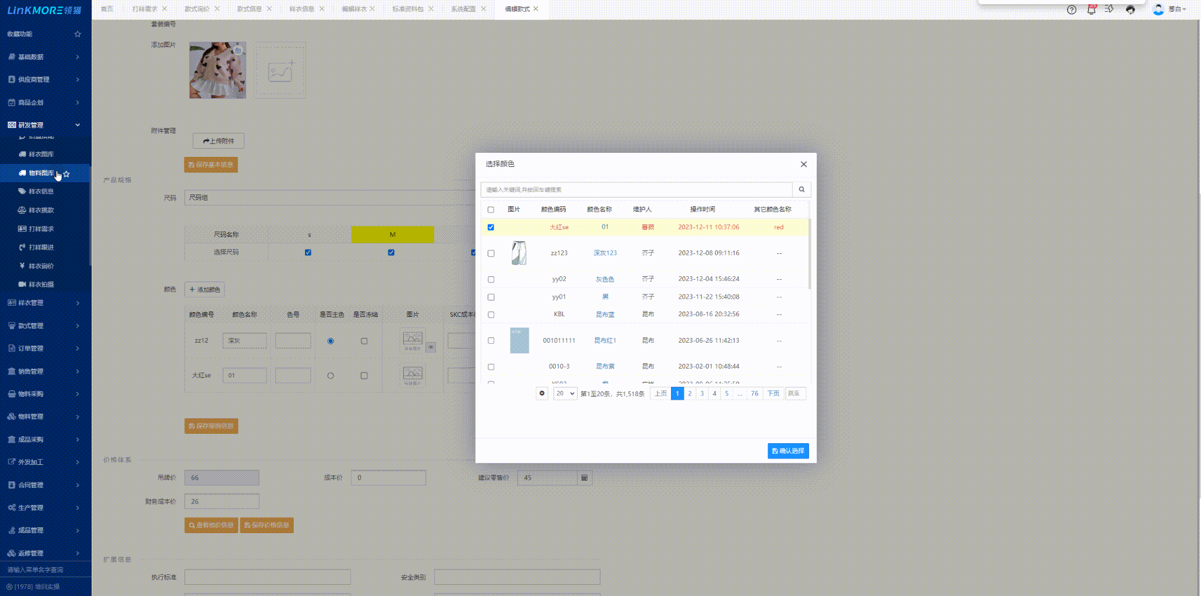Toggle the select-all checkbox in color table header
1201x596 pixels.
pos(491,210)
